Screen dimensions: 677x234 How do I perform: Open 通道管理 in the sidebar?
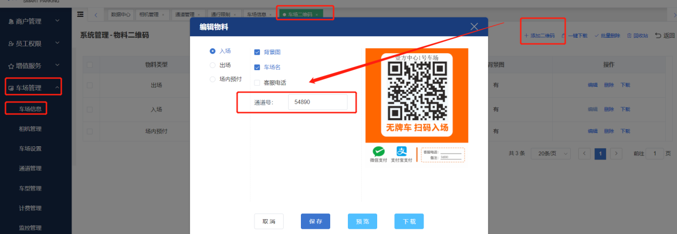click(30, 169)
